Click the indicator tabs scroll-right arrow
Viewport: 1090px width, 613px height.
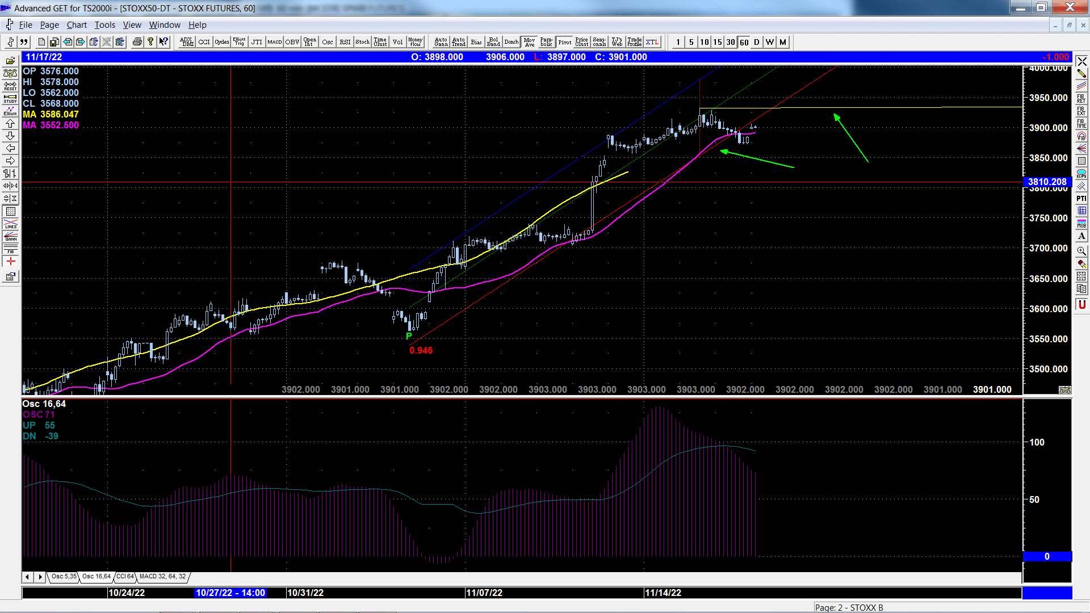[40, 577]
